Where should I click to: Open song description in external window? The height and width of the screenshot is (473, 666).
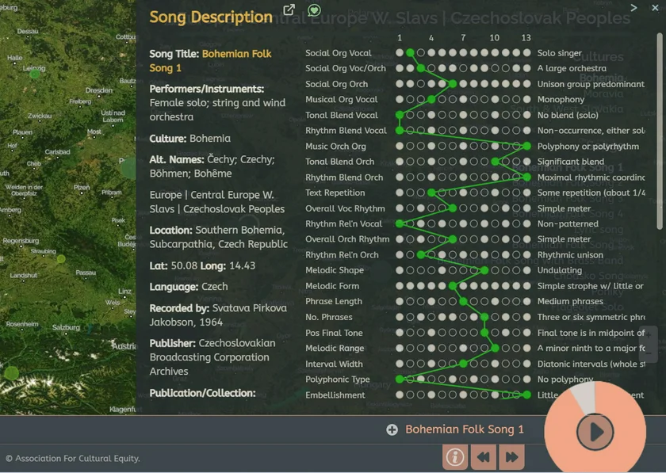tap(289, 10)
